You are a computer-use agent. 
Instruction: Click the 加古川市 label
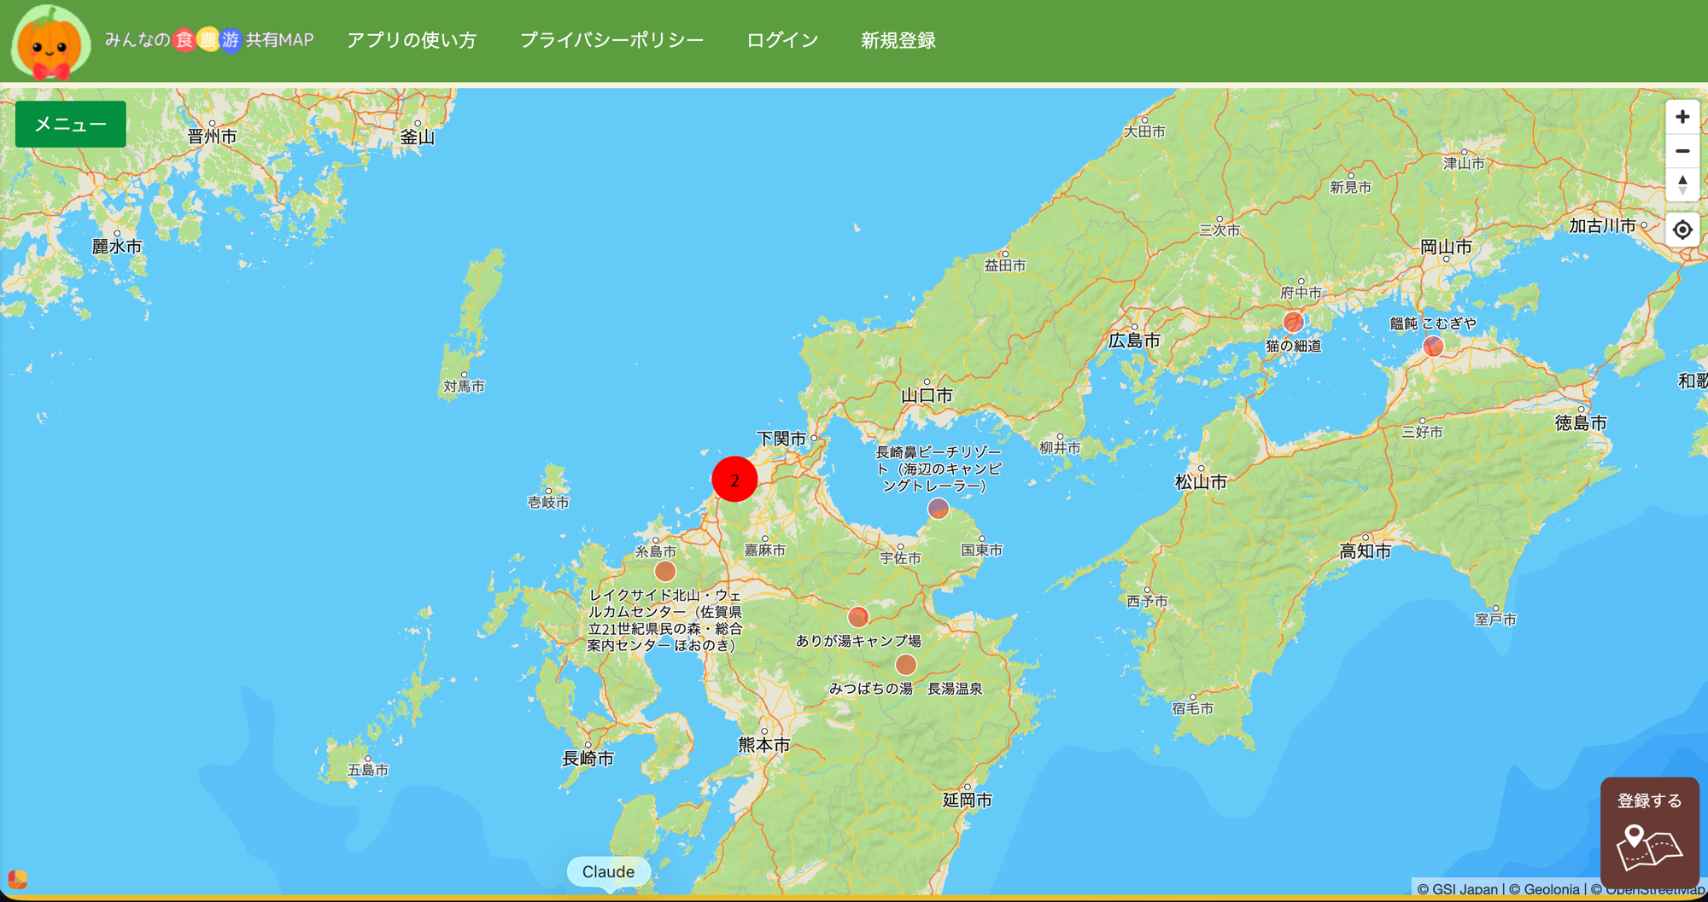tap(1602, 225)
